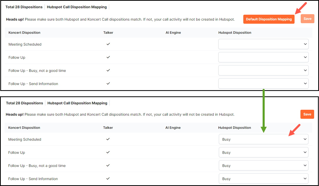Toggle the Talker checkmark for Follow Up - Busy in the lower panel
This screenshot has height=186, width=319.
[x=108, y=165]
